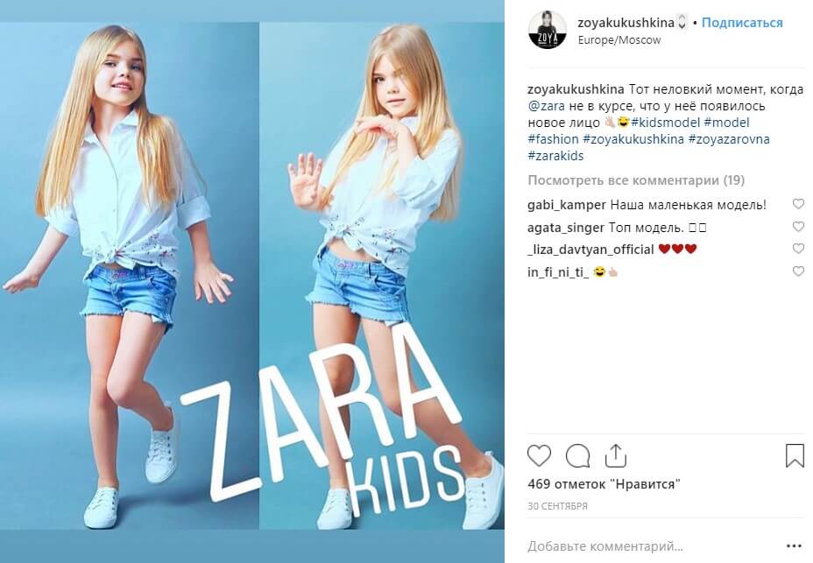
Task: Open the #zarakids hashtag
Action: pos(555,156)
